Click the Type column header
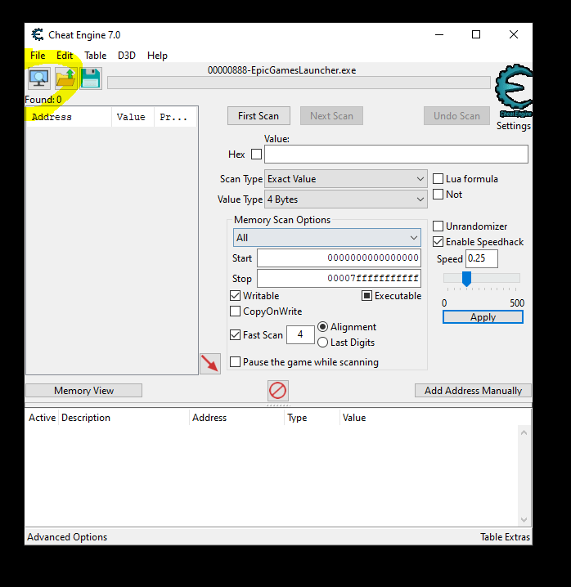This screenshot has height=587, width=571. click(x=312, y=418)
